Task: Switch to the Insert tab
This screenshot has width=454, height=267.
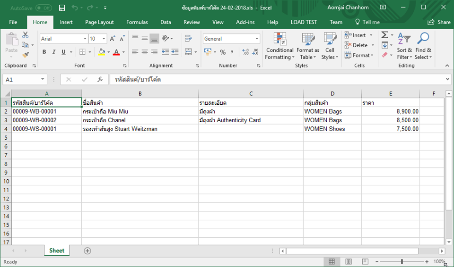Action: point(66,22)
